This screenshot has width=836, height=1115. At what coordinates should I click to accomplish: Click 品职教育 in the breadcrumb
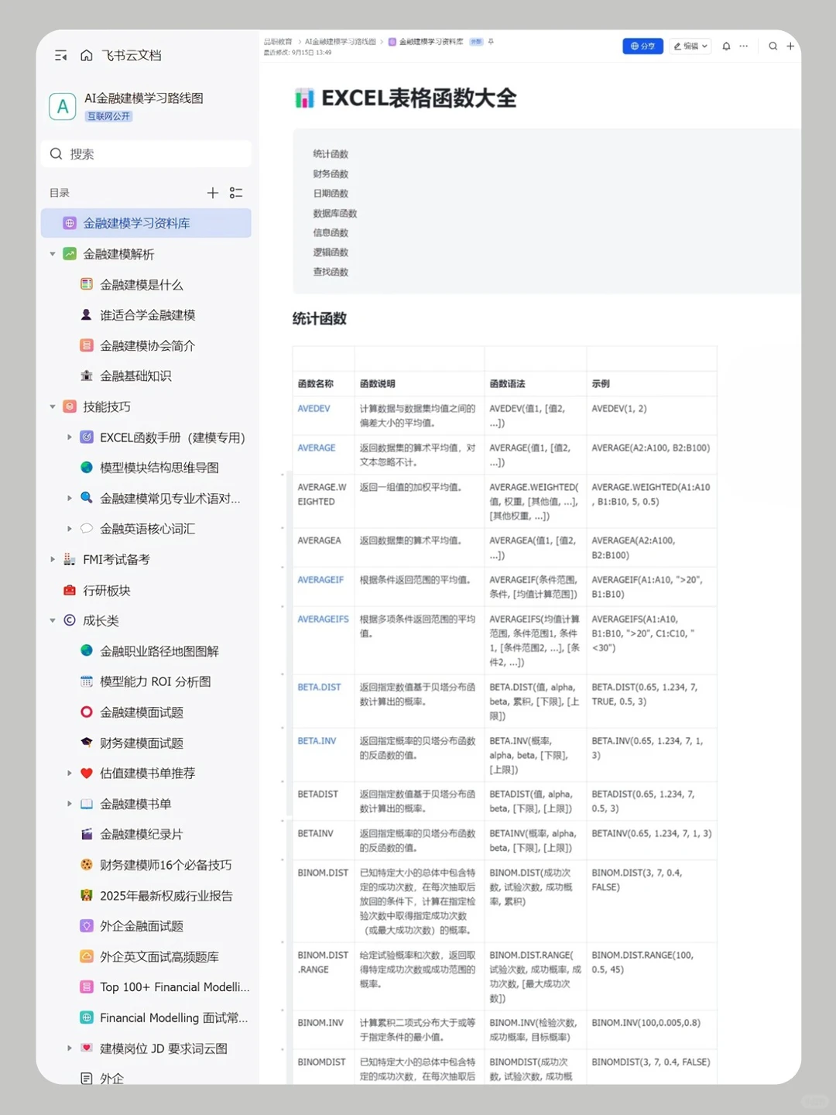click(x=278, y=42)
